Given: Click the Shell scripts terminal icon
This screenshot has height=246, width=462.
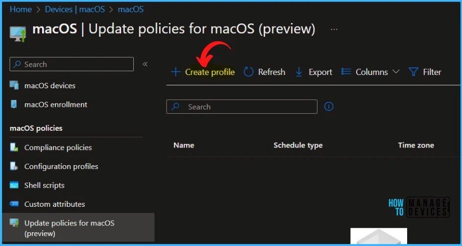Looking at the screenshot, I should (14, 185).
